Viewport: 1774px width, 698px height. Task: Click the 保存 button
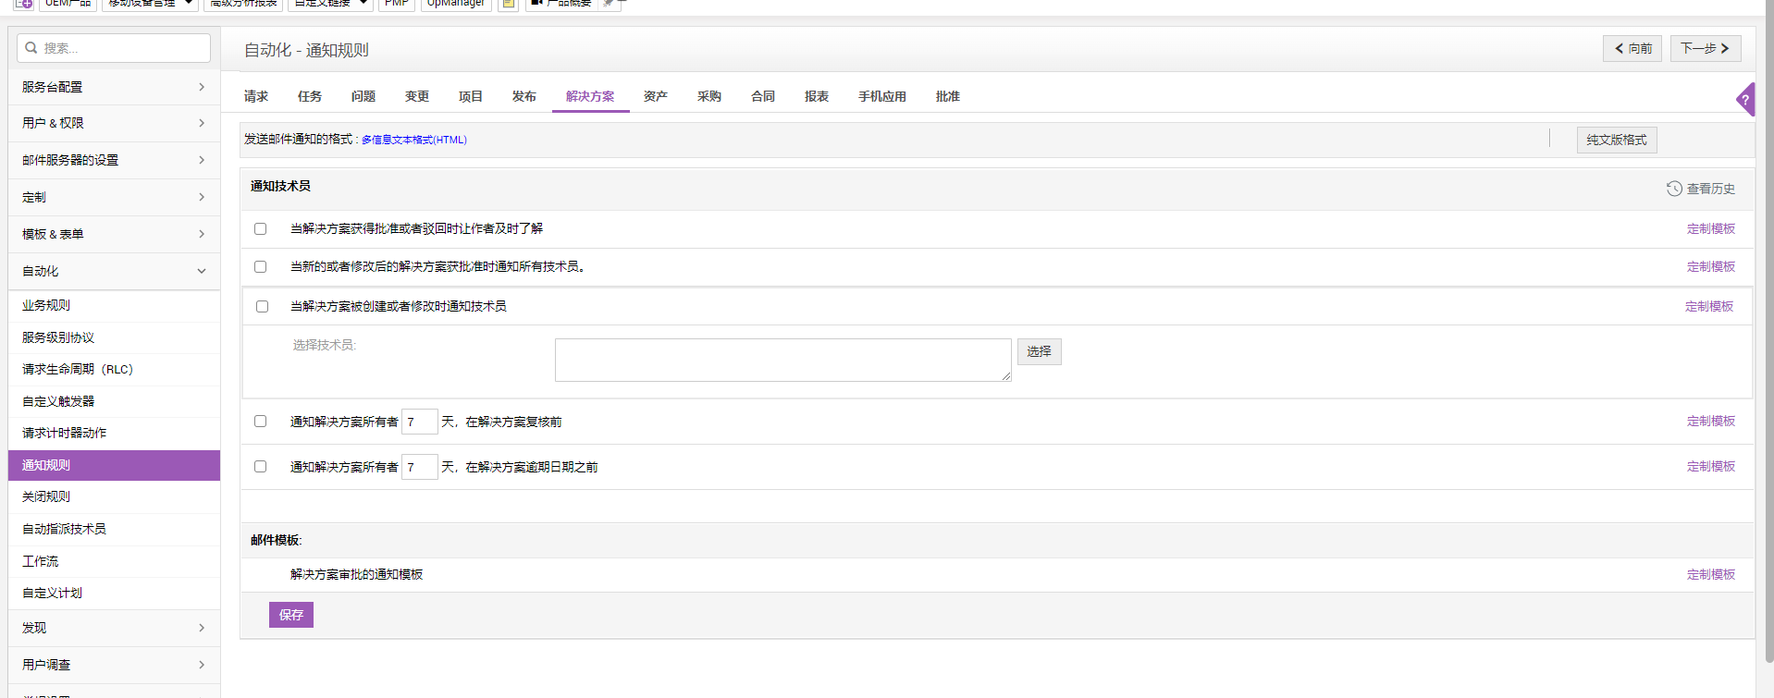[x=291, y=615]
